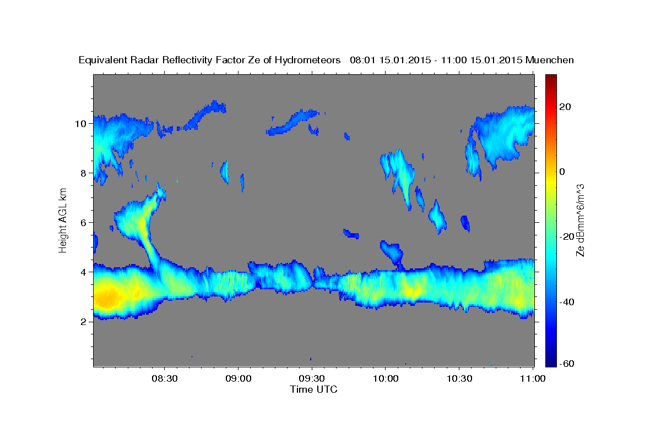Click the 09:00 time tick label

click(x=239, y=379)
